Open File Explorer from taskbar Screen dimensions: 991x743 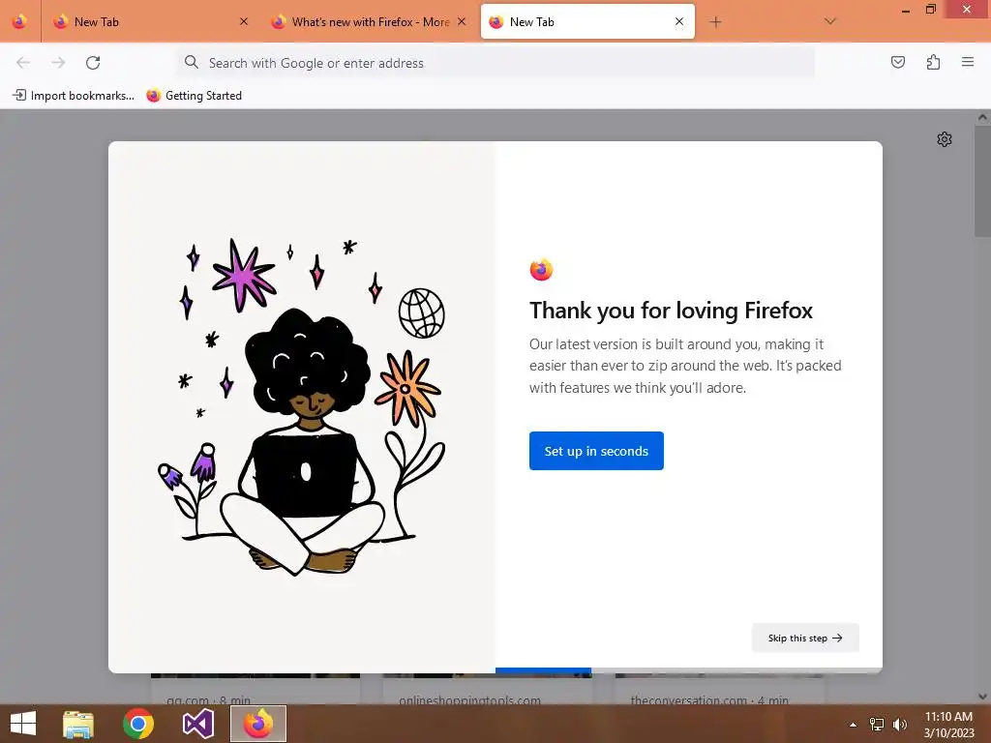(x=78, y=724)
